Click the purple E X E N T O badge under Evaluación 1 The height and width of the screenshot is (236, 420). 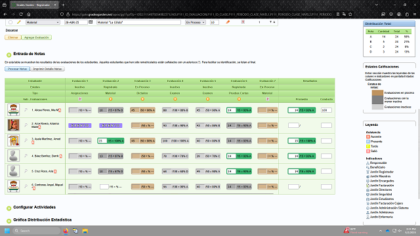coord(80,125)
